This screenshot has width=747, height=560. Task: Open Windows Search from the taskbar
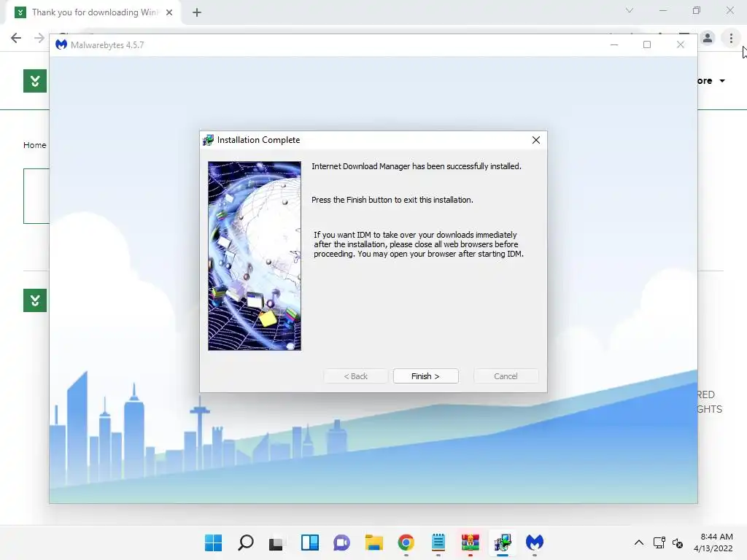point(245,542)
